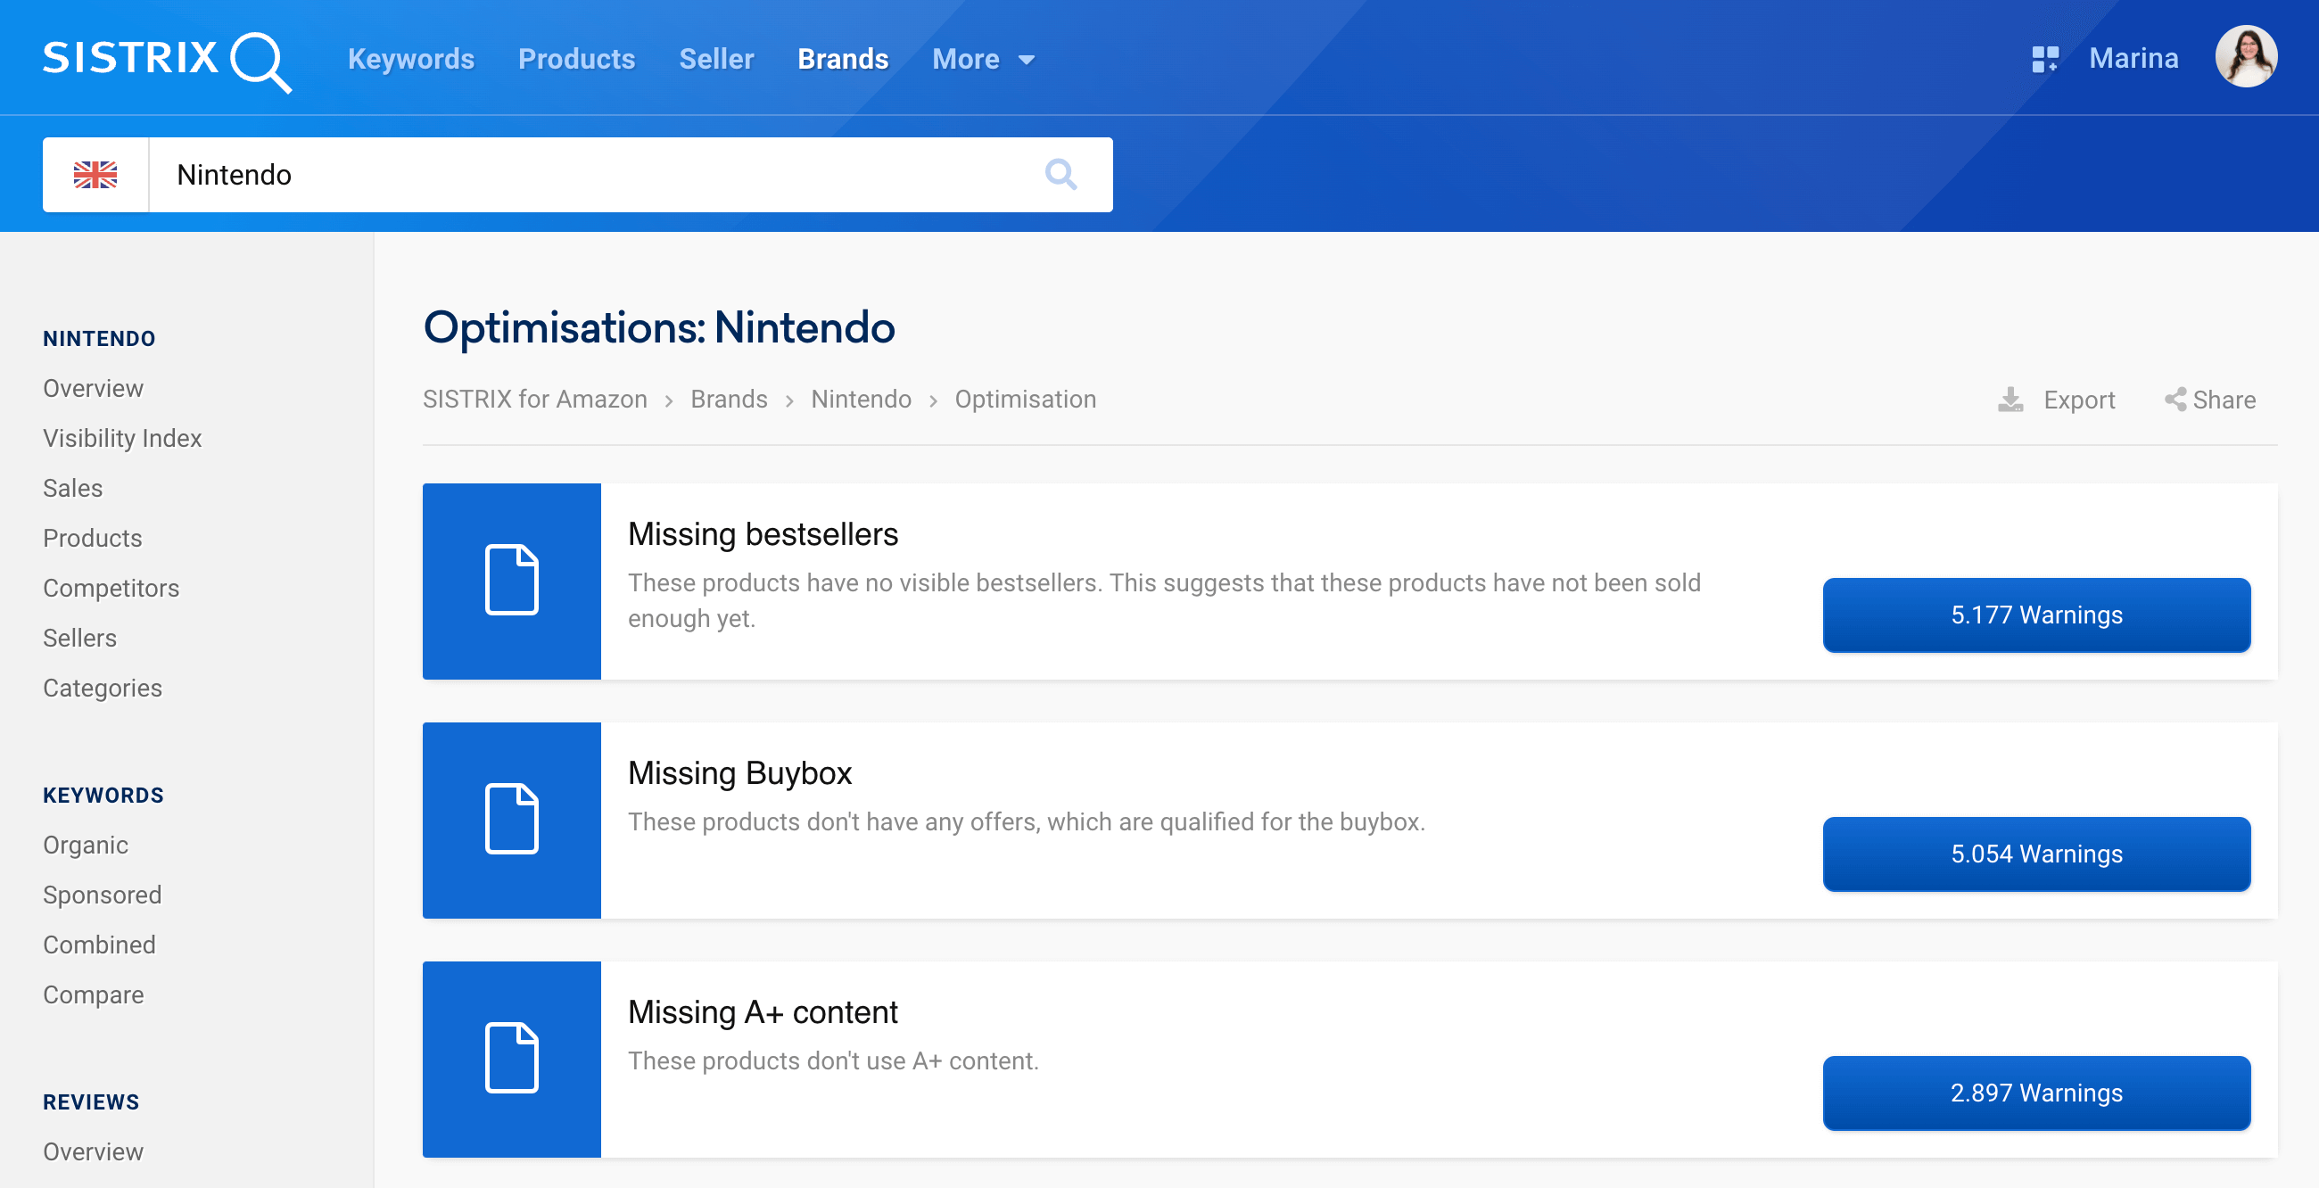Click the Marina username label
This screenshot has height=1188, width=2319.
tap(2133, 59)
